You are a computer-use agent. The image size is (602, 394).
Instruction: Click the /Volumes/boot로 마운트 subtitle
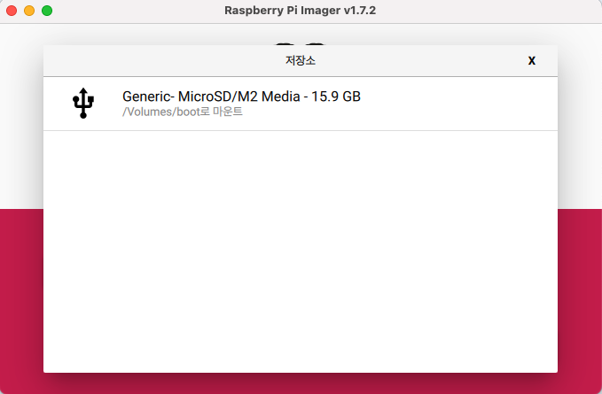[x=183, y=112]
